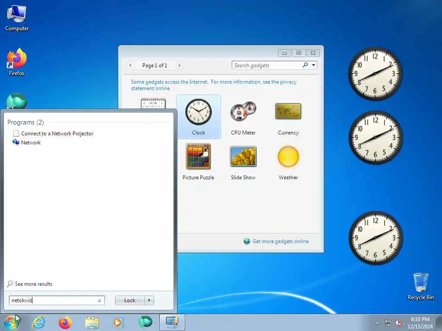The height and width of the screenshot is (331, 442).
Task: Open Get more gadgets online link
Action: point(281,241)
